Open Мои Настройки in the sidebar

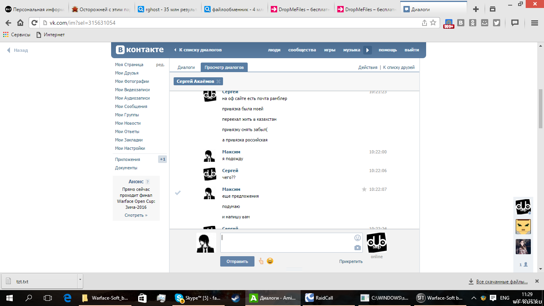[x=130, y=148]
